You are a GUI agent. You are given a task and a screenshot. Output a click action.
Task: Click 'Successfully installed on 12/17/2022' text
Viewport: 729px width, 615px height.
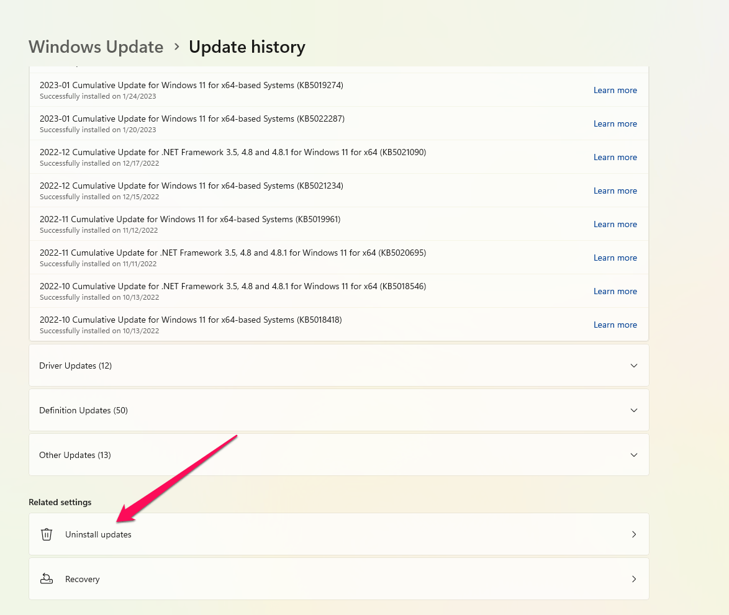coord(99,163)
